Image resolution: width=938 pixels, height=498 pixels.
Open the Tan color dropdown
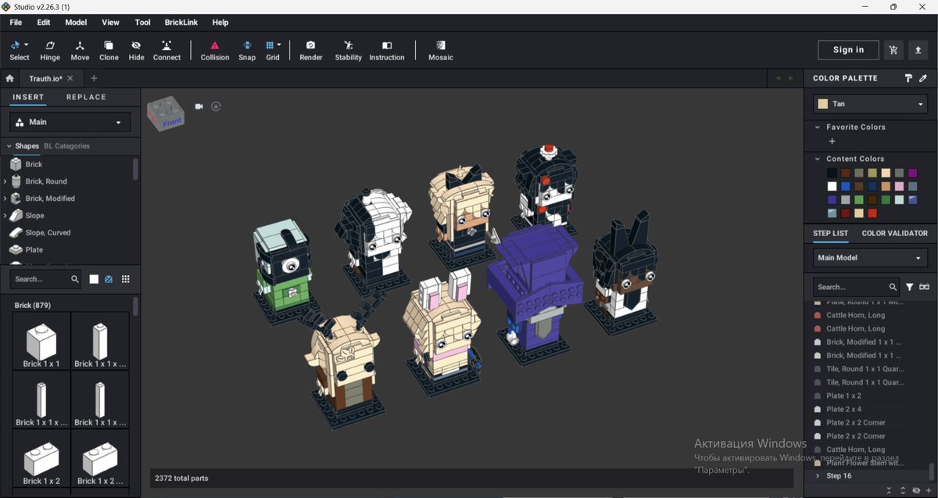click(870, 103)
